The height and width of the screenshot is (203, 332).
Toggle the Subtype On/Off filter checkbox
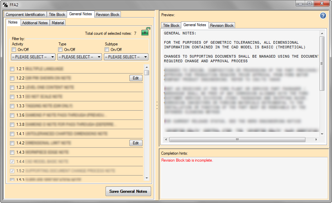point(107,50)
